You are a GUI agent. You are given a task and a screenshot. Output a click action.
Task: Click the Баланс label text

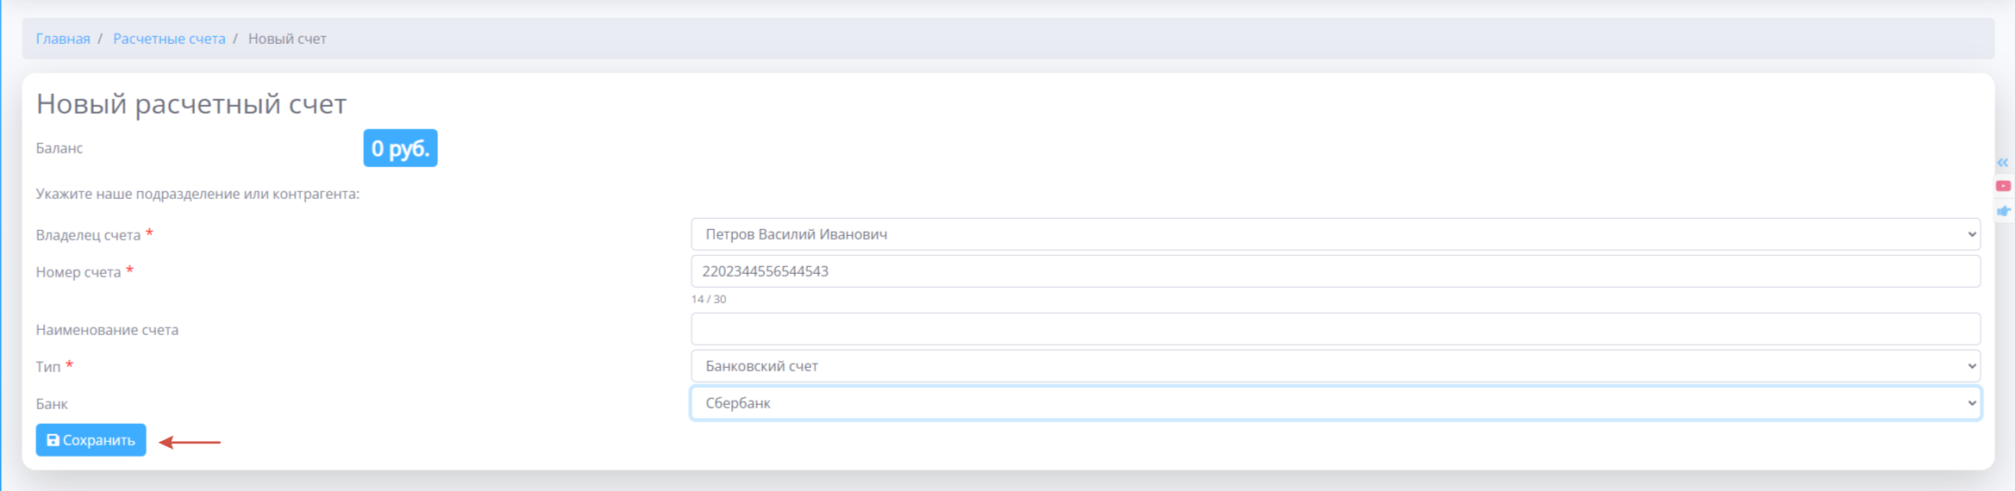point(59,148)
